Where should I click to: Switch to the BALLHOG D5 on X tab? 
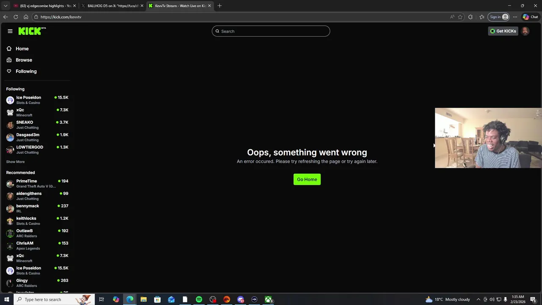[112, 6]
